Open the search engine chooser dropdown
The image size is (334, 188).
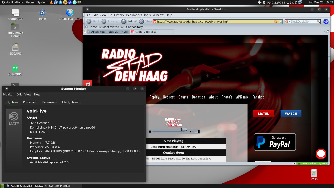[288, 22]
